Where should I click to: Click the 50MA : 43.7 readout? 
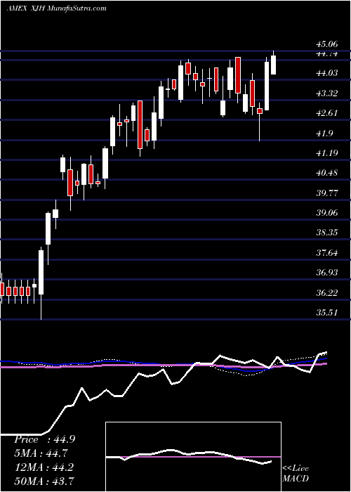pyautogui.click(x=44, y=481)
